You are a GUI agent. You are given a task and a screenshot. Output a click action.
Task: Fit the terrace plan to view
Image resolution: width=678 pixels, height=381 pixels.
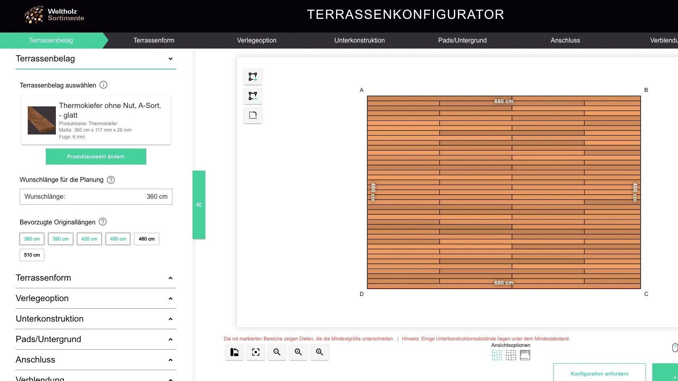[256, 352]
